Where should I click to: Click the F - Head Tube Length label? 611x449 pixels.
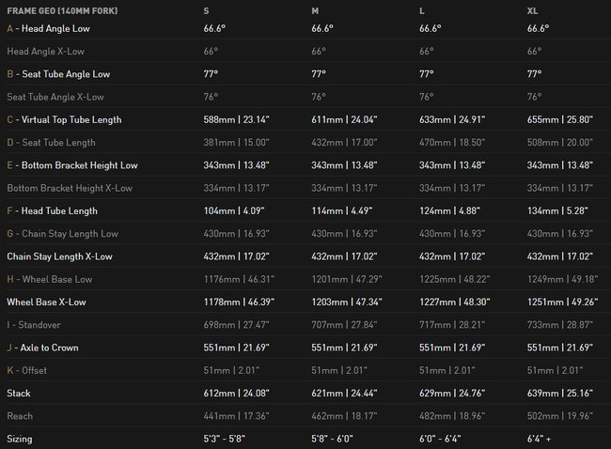tap(53, 210)
